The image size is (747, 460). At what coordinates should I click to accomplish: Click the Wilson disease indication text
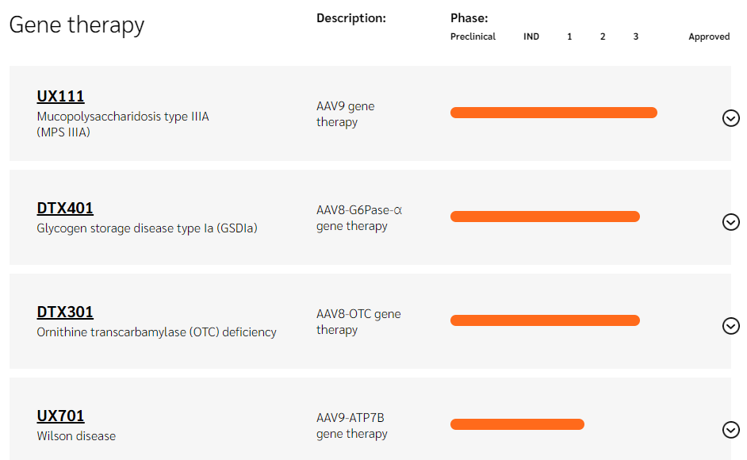[76, 436]
